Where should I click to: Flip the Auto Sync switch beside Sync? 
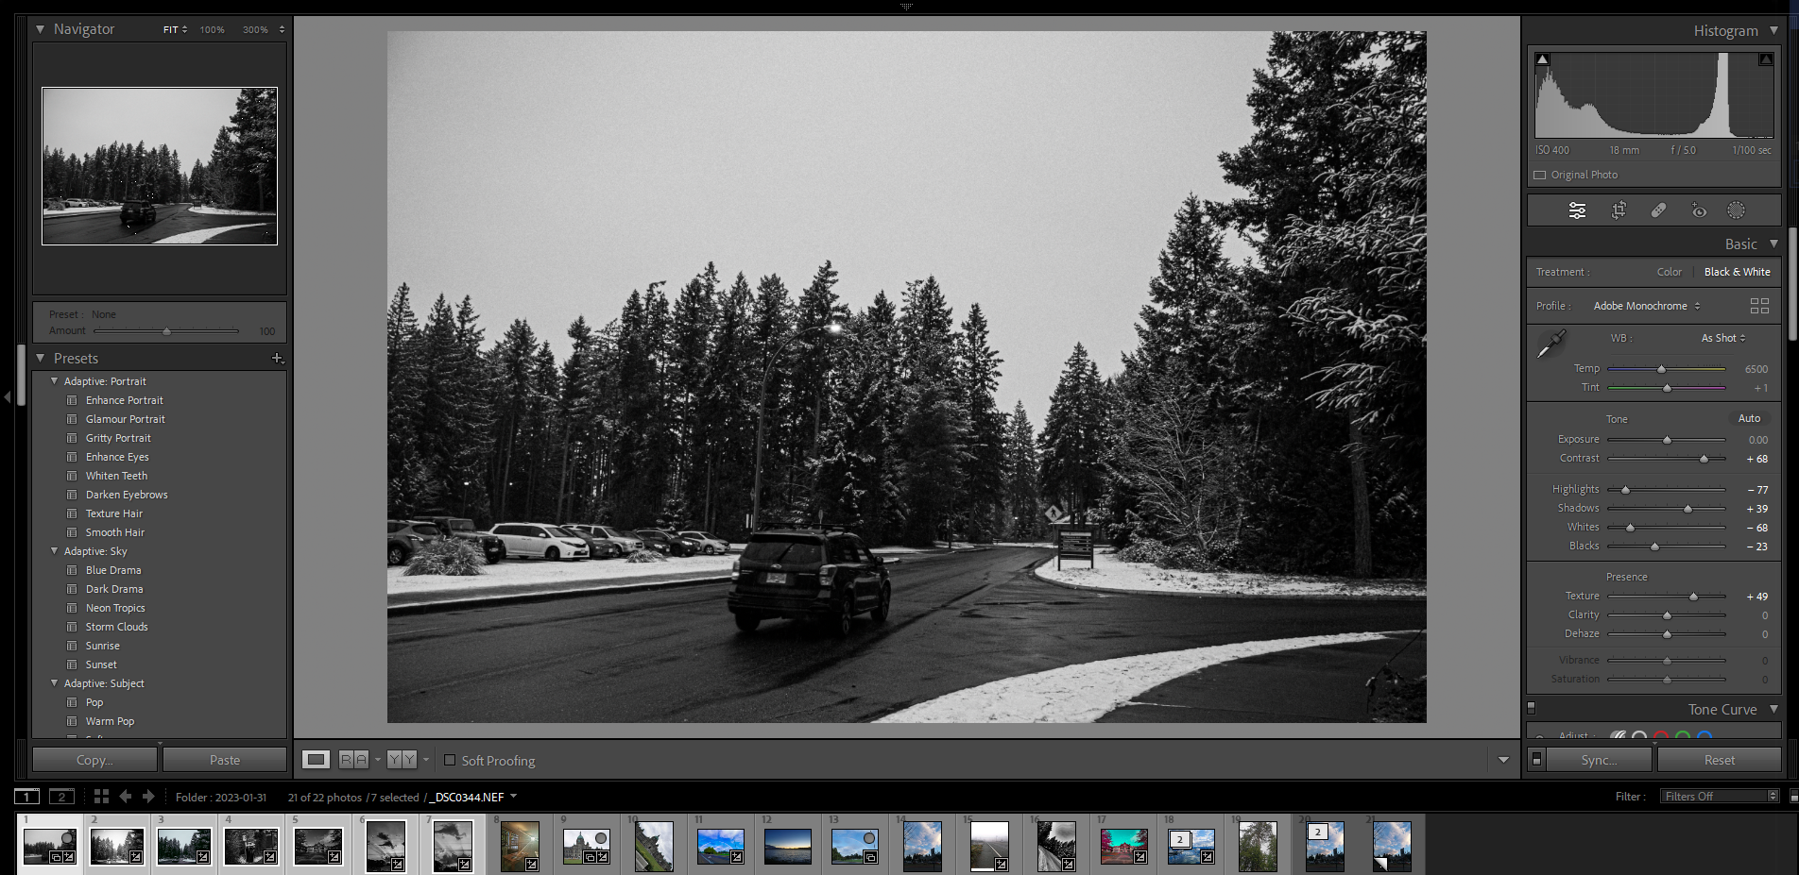(1537, 760)
